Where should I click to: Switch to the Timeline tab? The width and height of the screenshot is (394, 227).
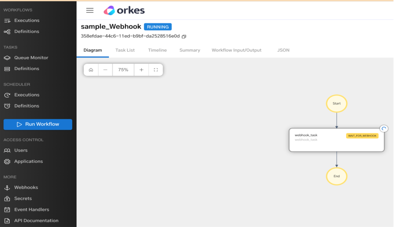(x=157, y=50)
